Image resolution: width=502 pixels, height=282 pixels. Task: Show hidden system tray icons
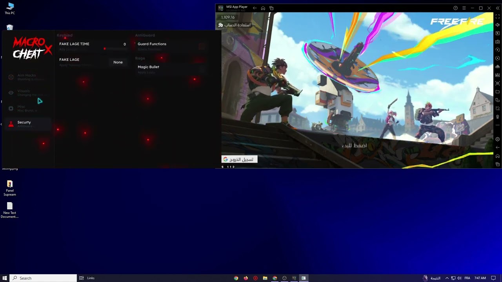tap(447, 278)
